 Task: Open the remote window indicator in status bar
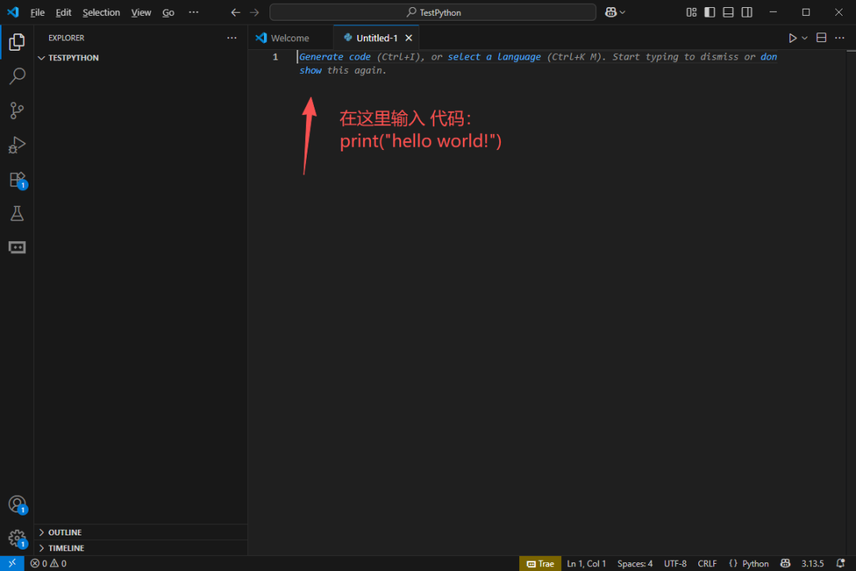pos(12,563)
